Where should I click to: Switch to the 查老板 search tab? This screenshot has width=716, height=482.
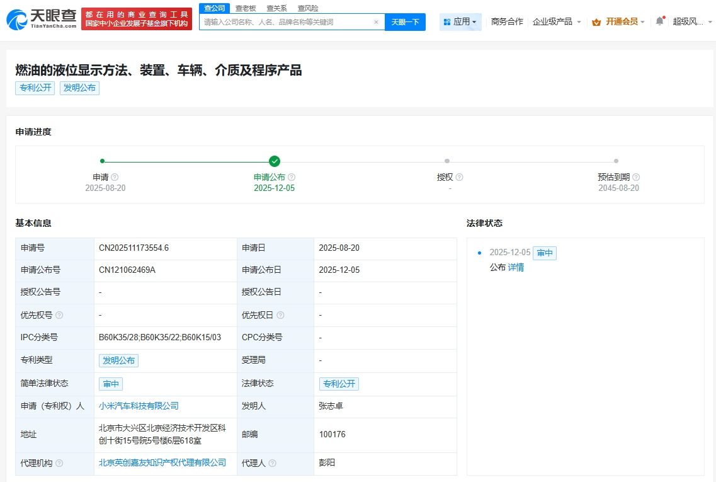point(246,8)
